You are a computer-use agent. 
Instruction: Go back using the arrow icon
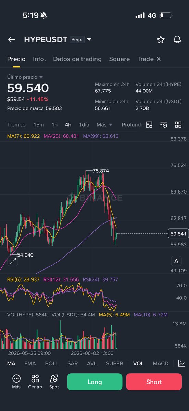(12, 39)
